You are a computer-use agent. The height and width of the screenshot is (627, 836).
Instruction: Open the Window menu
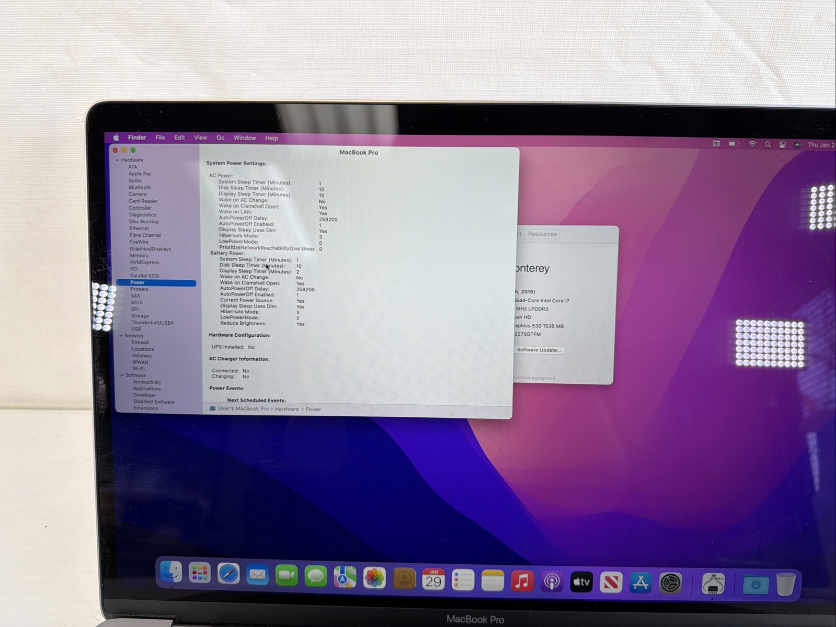click(245, 138)
